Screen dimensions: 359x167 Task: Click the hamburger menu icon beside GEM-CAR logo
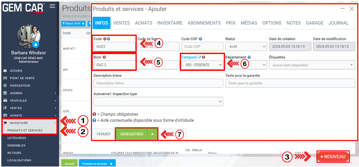click(52, 6)
